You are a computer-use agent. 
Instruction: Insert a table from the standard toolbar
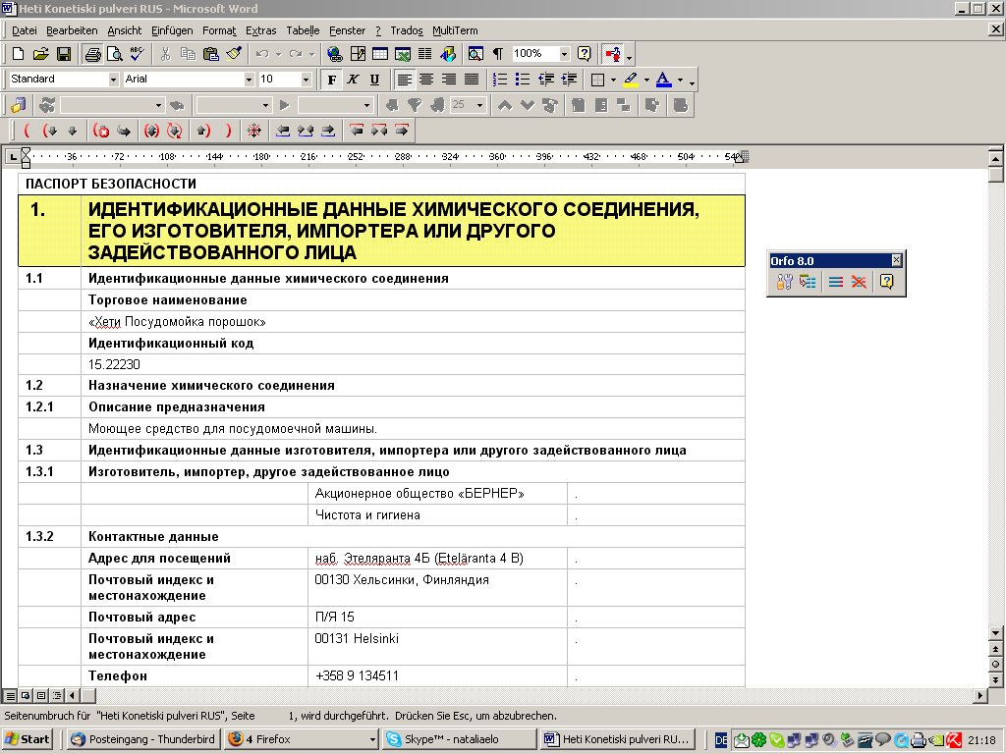(380, 54)
